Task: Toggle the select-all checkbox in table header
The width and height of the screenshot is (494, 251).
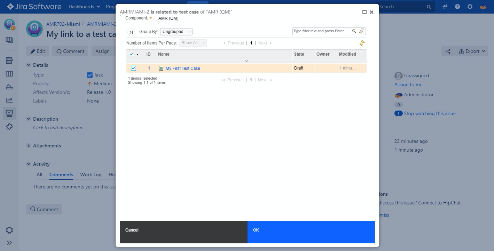Action: pyautogui.click(x=131, y=54)
